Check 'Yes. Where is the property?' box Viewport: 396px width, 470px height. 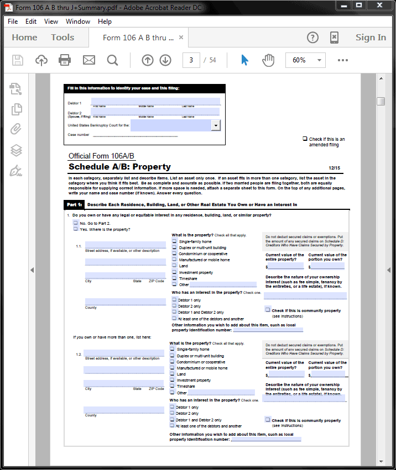click(76, 229)
